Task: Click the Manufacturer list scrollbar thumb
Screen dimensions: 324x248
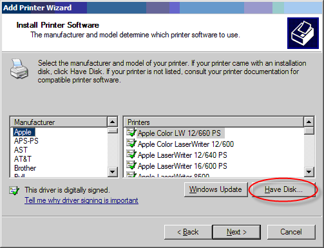Action: point(113,131)
